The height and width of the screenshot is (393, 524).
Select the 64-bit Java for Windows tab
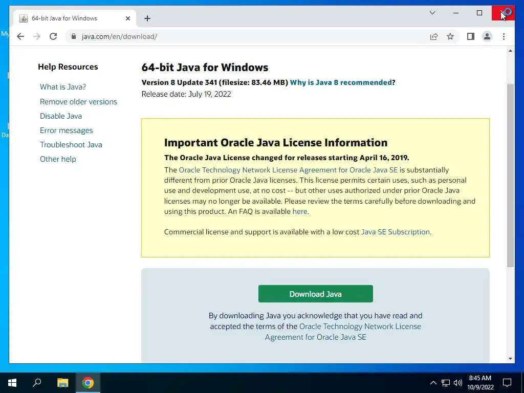pos(75,18)
